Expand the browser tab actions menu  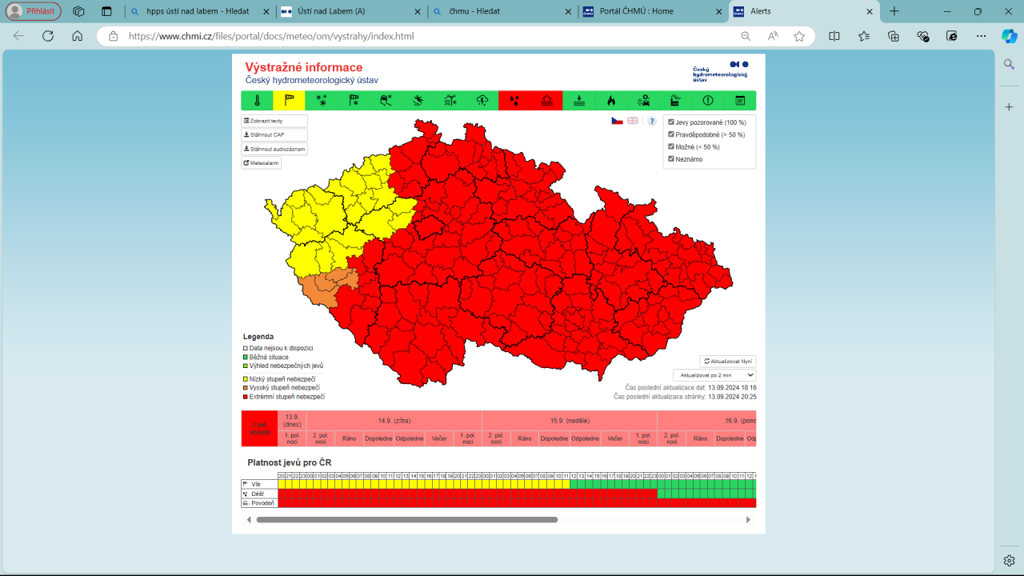[106, 11]
